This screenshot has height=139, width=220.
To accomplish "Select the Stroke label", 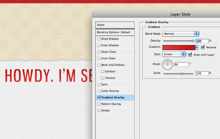I will [105, 110].
